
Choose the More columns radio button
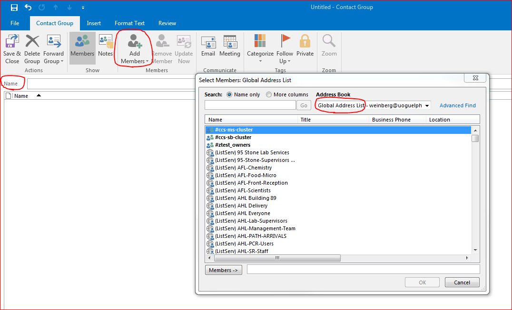[x=269, y=94]
